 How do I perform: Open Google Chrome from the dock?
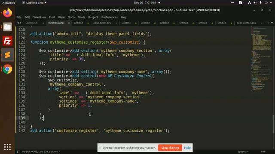[x=7, y=69]
